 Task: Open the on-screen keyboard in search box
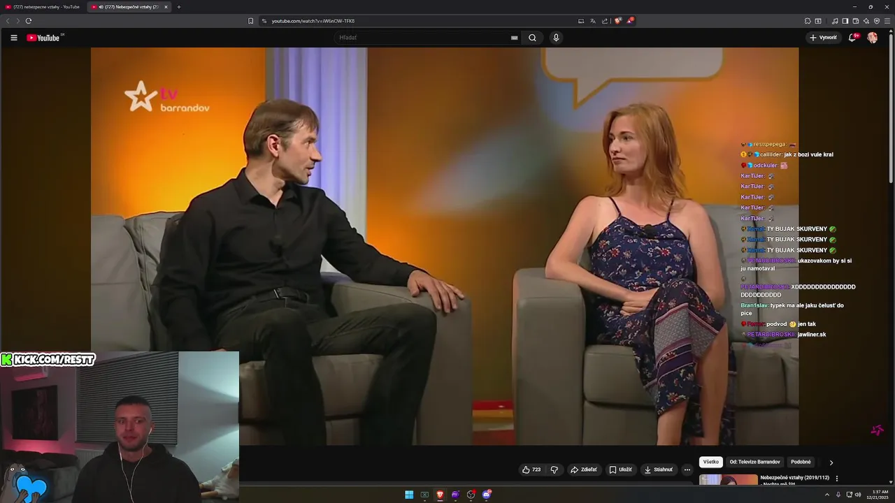(x=515, y=38)
